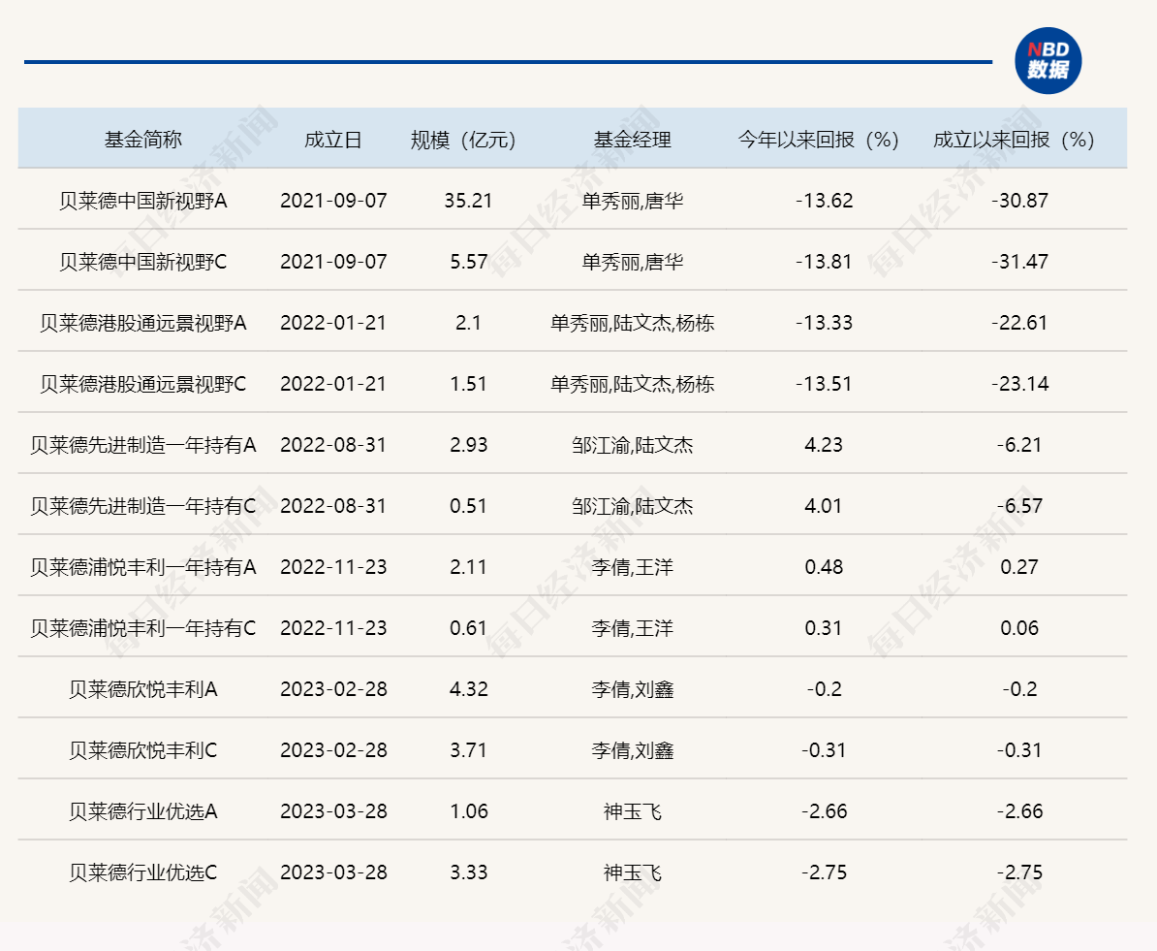Viewport: 1157px width, 951px height.
Task: Click since-inception return 0.06
Action: coord(1019,628)
